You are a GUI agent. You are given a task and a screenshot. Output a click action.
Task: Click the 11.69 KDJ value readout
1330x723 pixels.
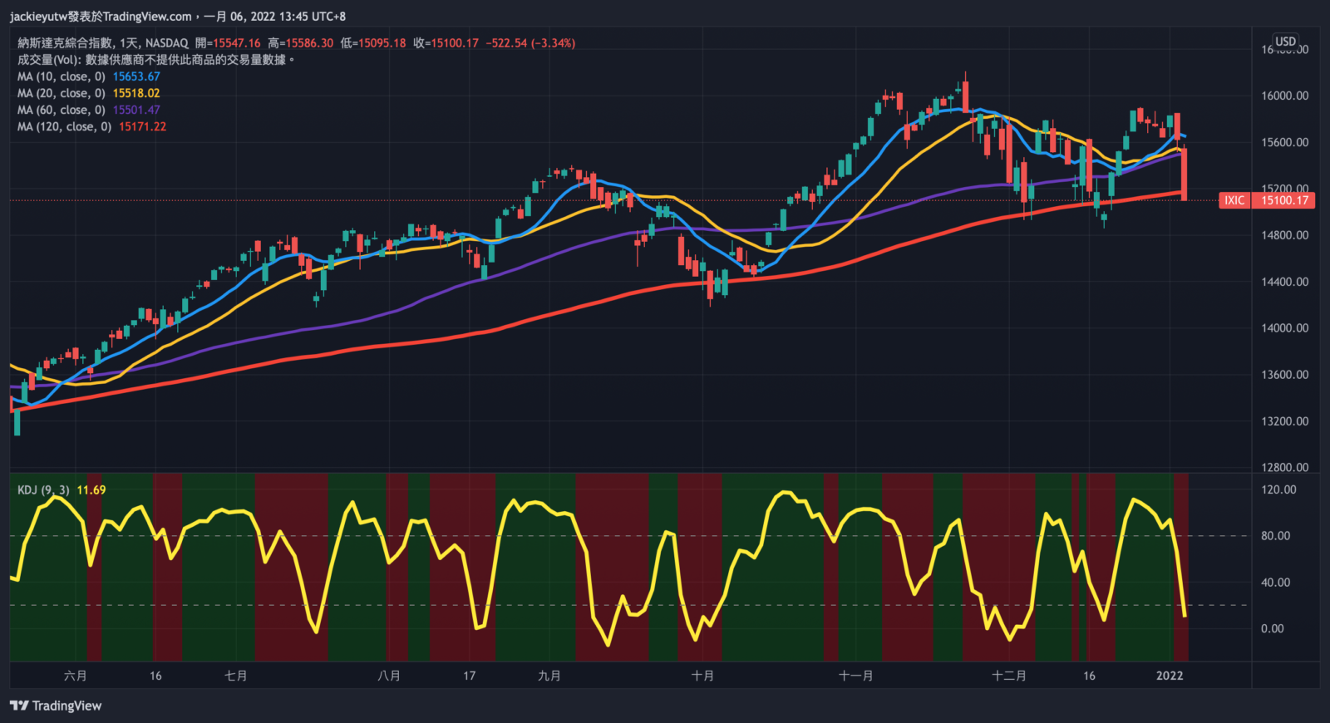click(x=91, y=490)
